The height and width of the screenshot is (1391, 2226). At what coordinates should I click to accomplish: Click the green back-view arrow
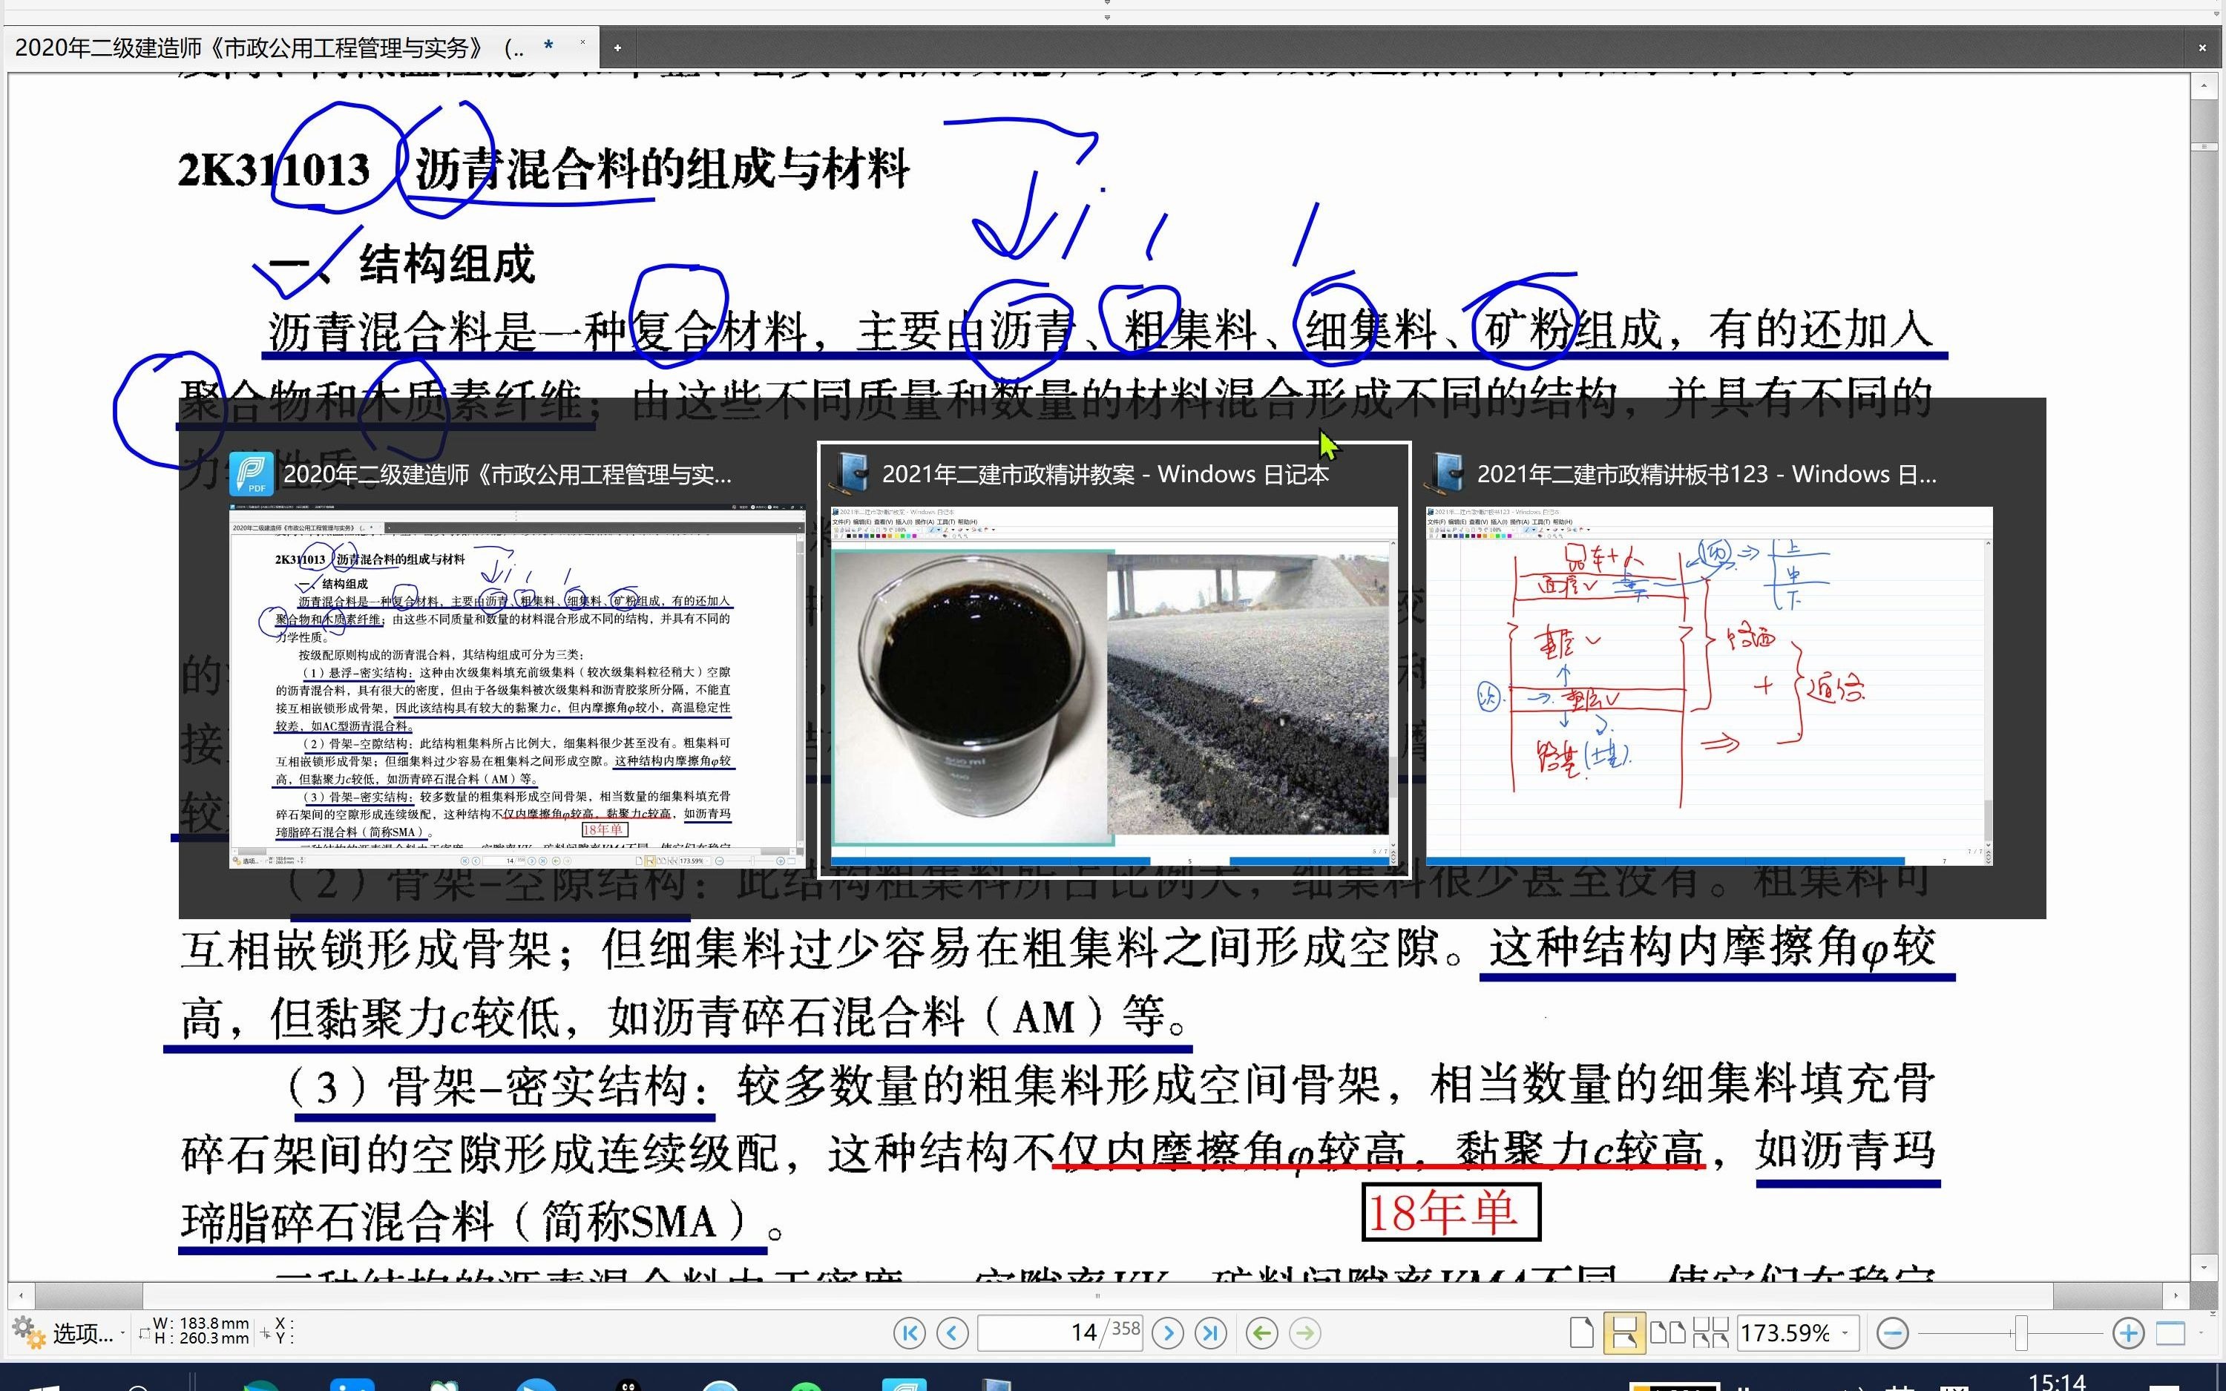1262,1332
